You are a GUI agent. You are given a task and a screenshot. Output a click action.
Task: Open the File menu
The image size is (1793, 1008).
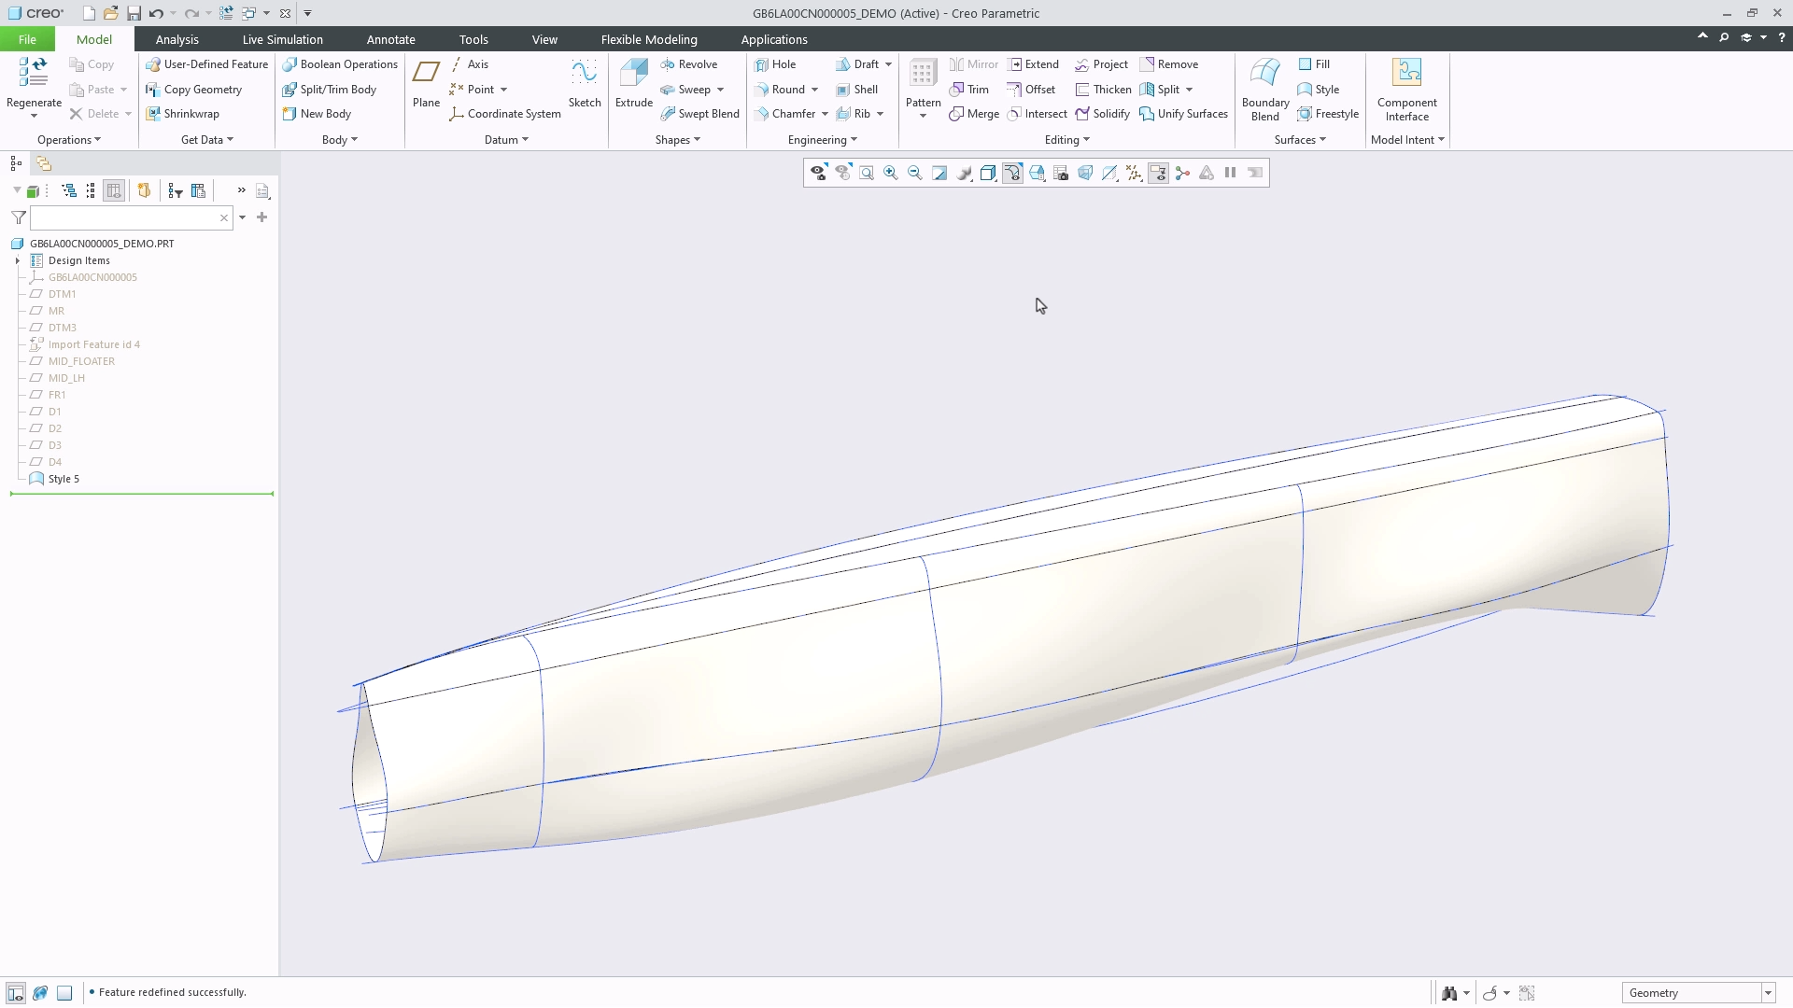[27, 39]
